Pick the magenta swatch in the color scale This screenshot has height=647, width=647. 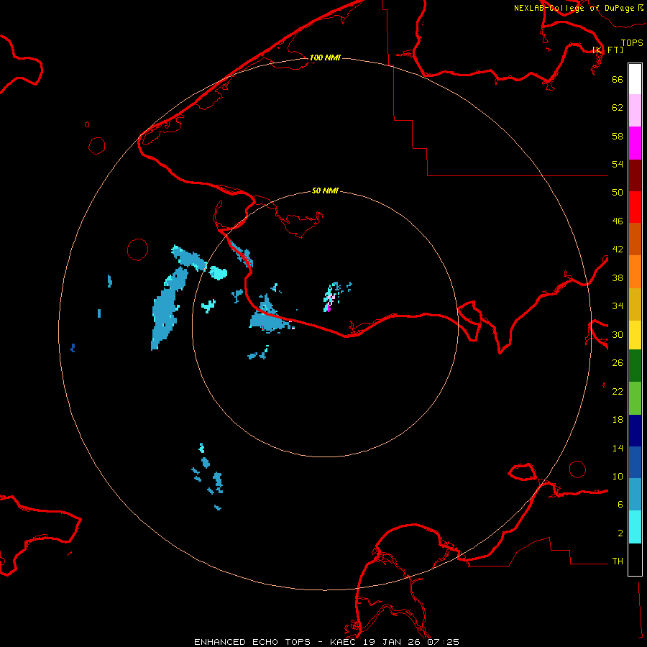coord(635,143)
